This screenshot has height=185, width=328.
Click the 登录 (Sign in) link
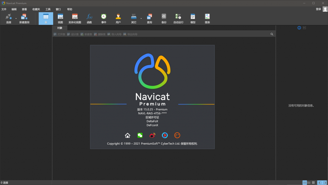[318, 9]
